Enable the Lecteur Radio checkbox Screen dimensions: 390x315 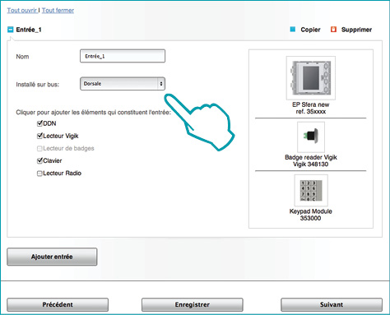[x=39, y=174]
